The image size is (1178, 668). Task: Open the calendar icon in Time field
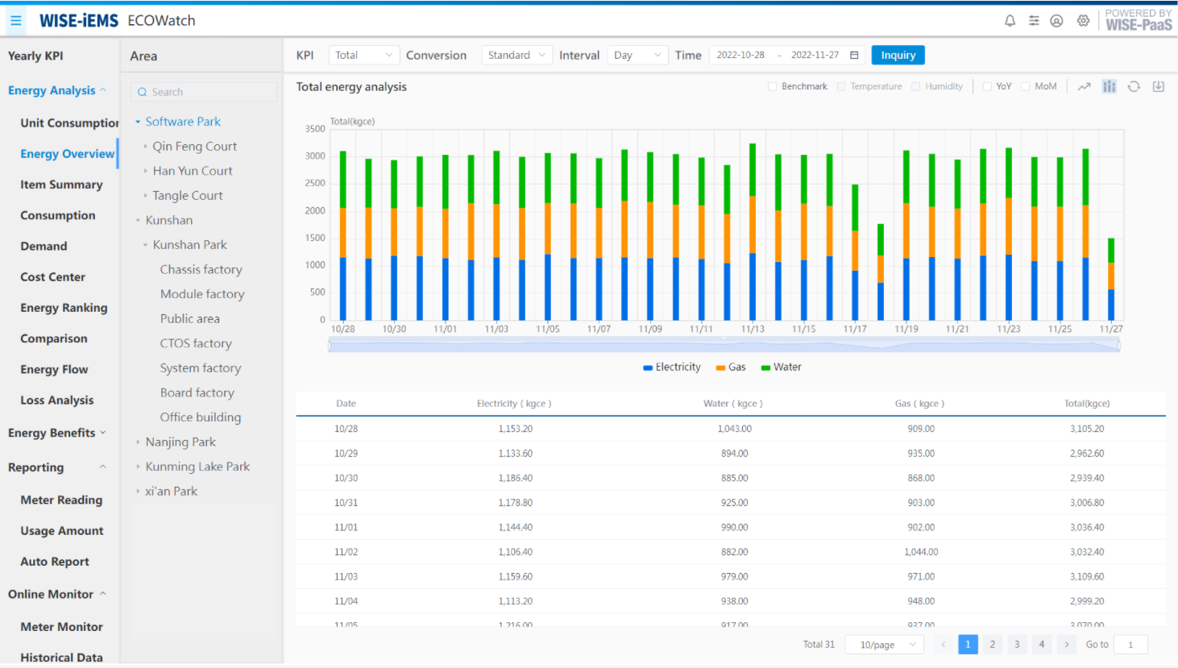854,55
